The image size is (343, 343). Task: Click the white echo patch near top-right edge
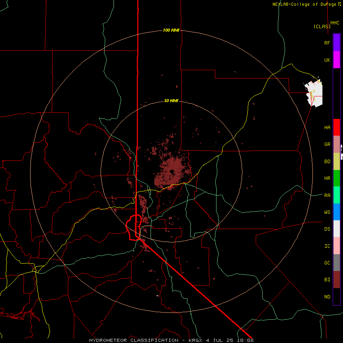pos(314,93)
